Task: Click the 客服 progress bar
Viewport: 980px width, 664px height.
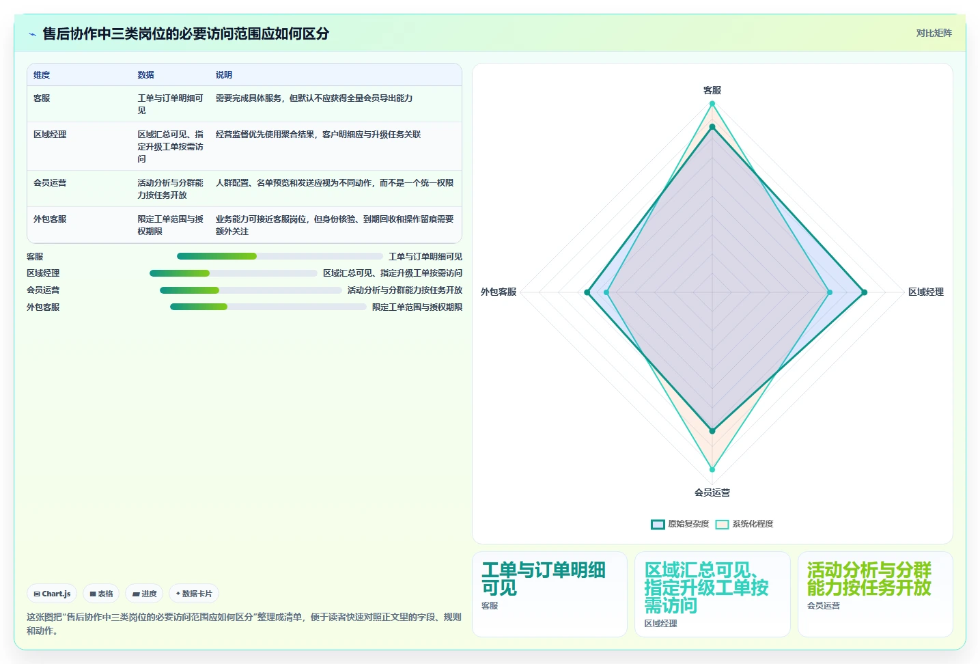Action: pyautogui.click(x=280, y=256)
